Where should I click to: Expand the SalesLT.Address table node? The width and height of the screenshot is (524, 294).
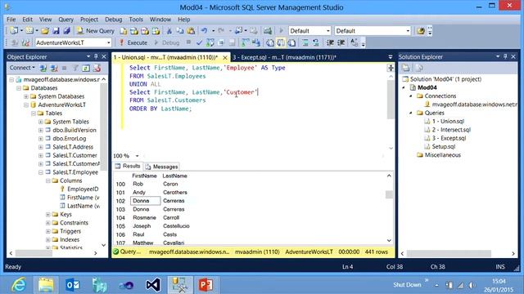tap(40, 147)
